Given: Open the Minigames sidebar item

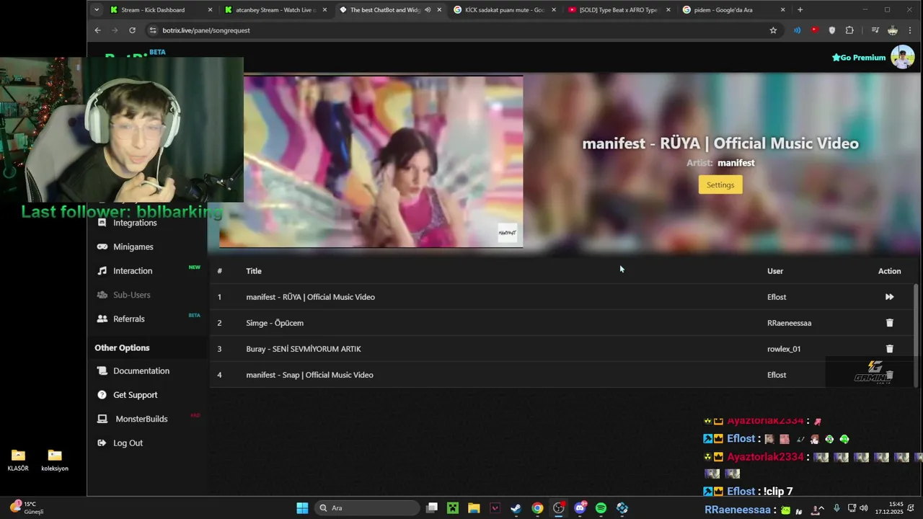Looking at the screenshot, I should 133,247.
